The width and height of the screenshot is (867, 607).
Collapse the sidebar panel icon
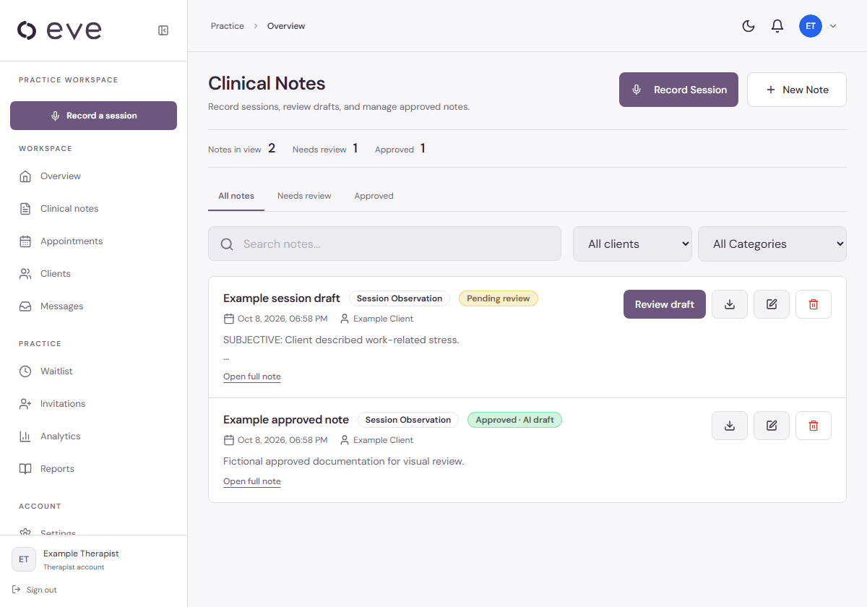click(x=163, y=30)
